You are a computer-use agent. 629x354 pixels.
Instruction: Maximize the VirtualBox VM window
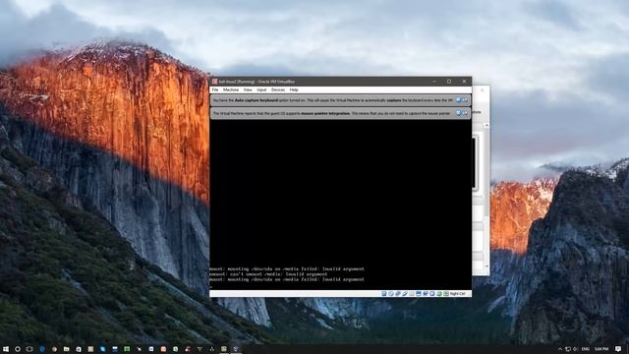449,82
